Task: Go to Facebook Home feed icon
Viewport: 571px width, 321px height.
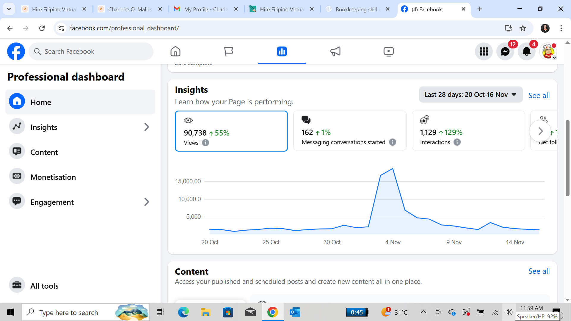Action: (175, 51)
